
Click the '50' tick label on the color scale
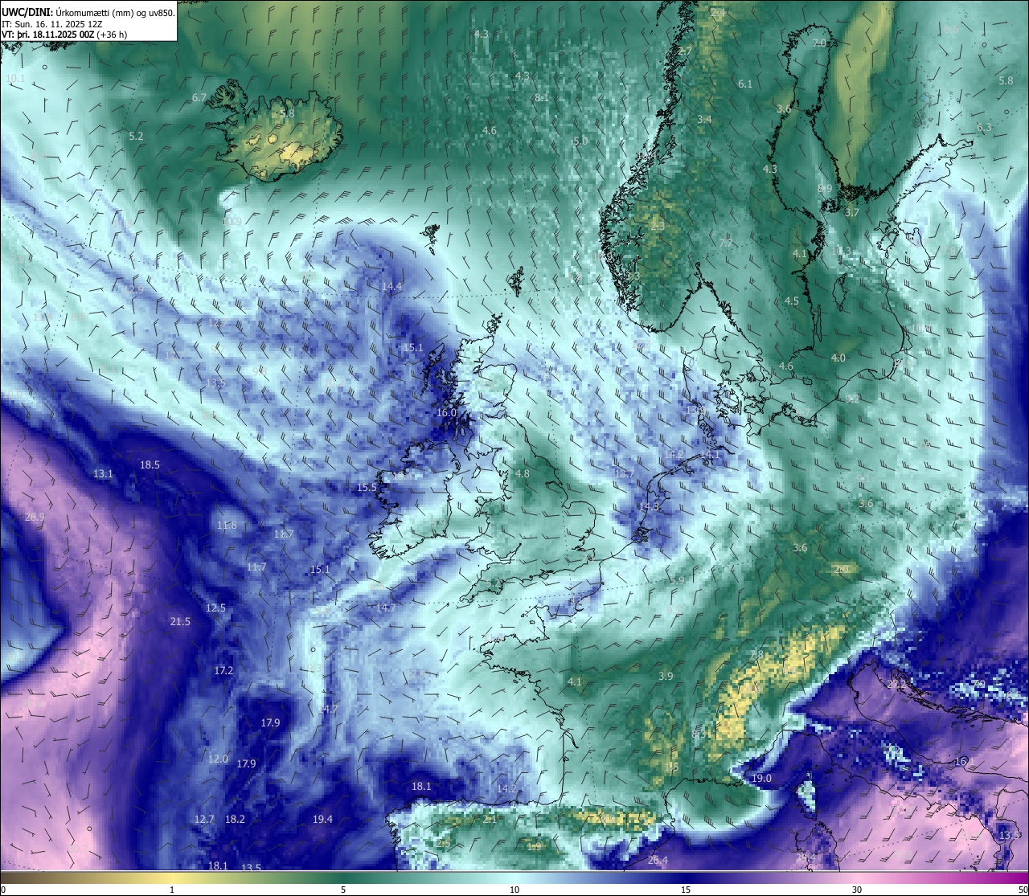1023,890
